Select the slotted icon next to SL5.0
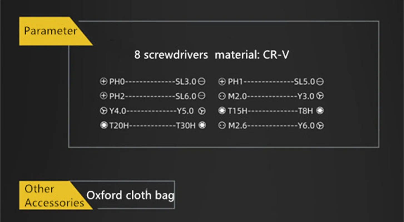 tap(320, 82)
